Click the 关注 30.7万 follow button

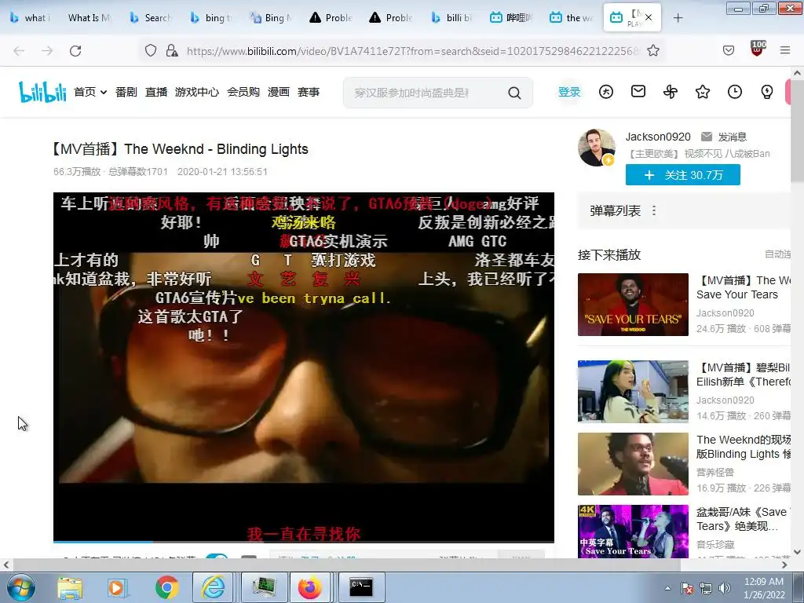[683, 175]
